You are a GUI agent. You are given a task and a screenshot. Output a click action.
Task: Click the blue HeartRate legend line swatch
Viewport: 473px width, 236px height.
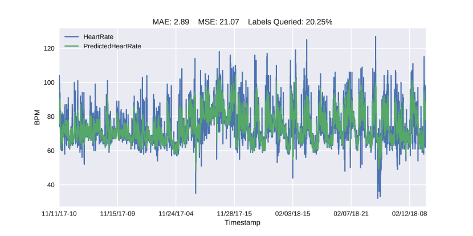[72, 37]
